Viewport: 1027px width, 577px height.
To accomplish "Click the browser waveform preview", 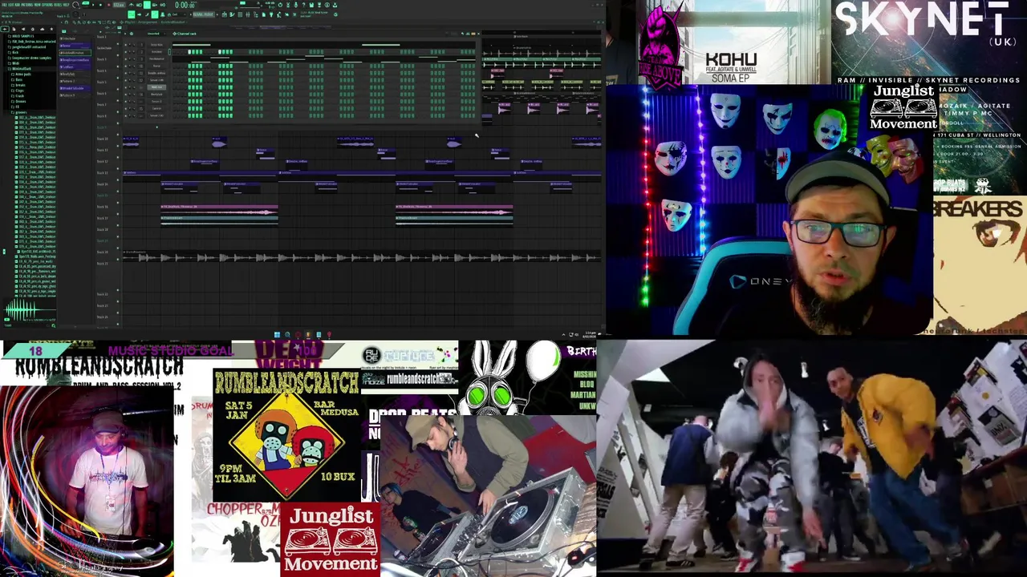I will (30, 309).
